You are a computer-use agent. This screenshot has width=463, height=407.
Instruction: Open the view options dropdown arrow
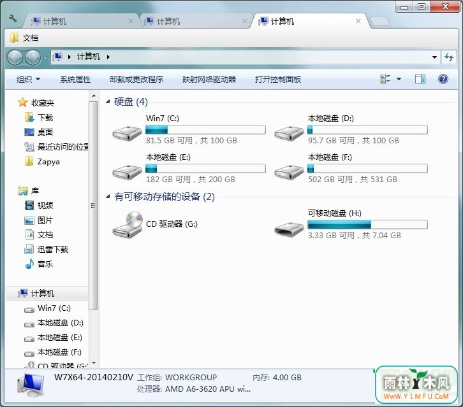coord(399,79)
